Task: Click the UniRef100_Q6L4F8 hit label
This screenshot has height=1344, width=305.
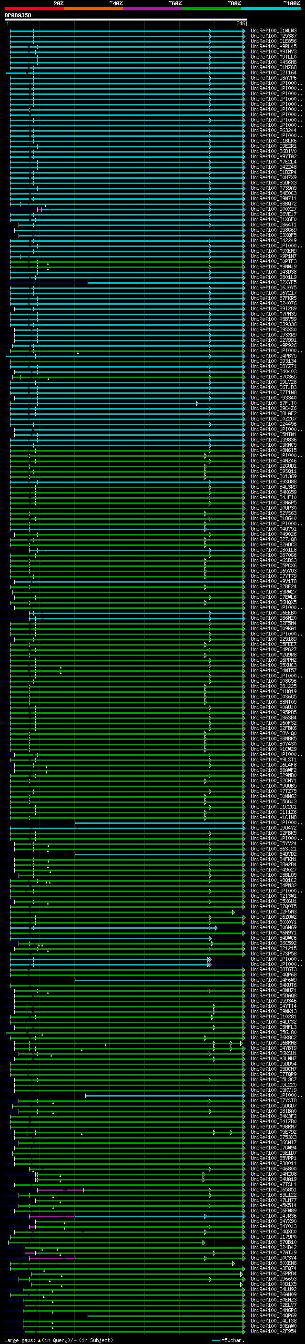Action: [274, 765]
